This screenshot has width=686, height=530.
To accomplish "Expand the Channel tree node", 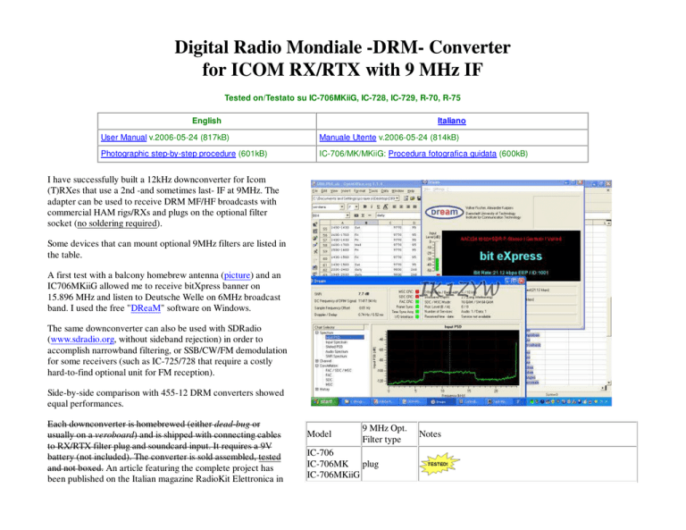I will 317,361.
